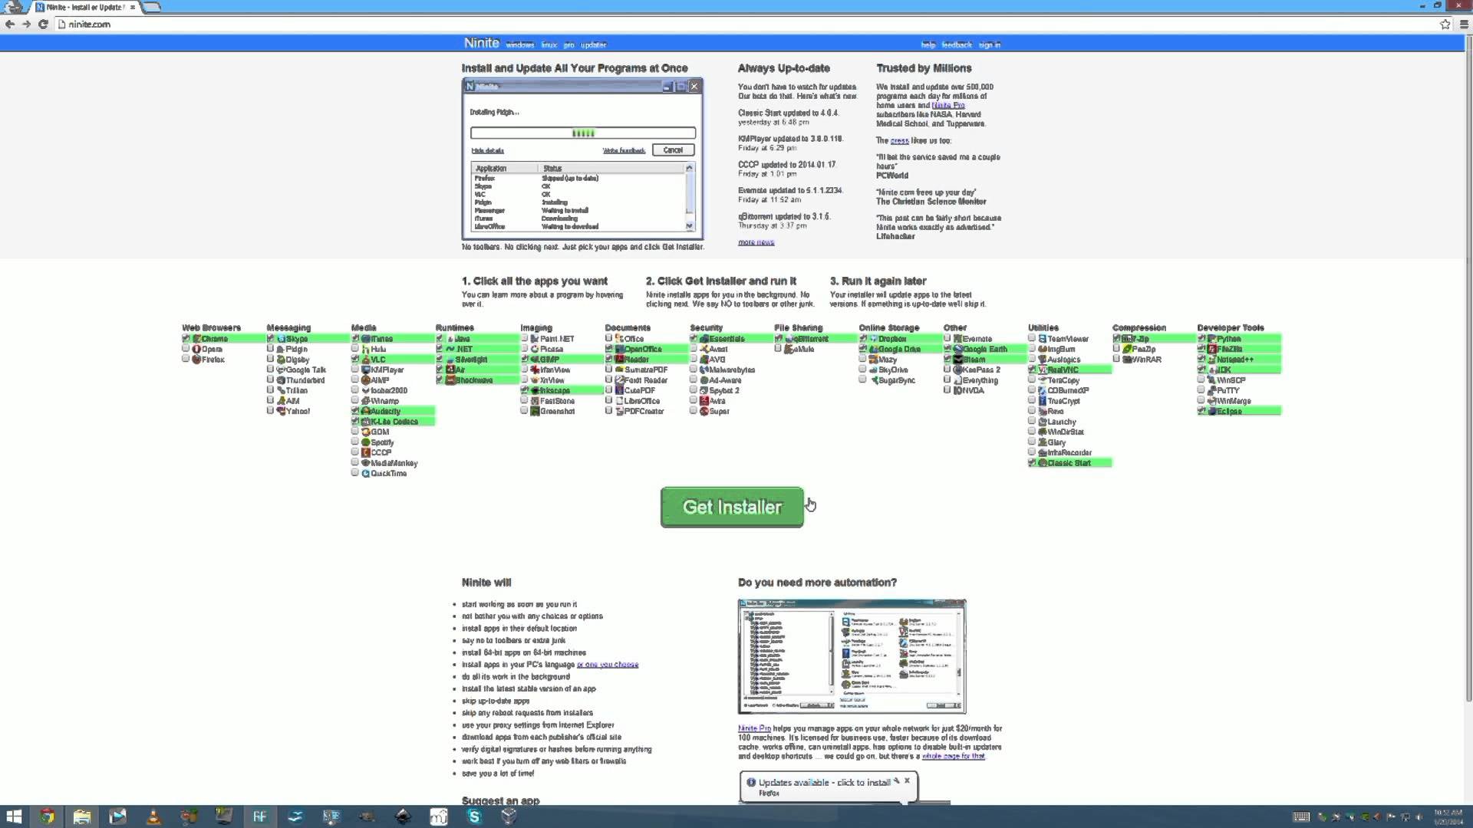The height and width of the screenshot is (828, 1473).
Task: Check the Malwarebytes checkbox
Action: [694, 370]
